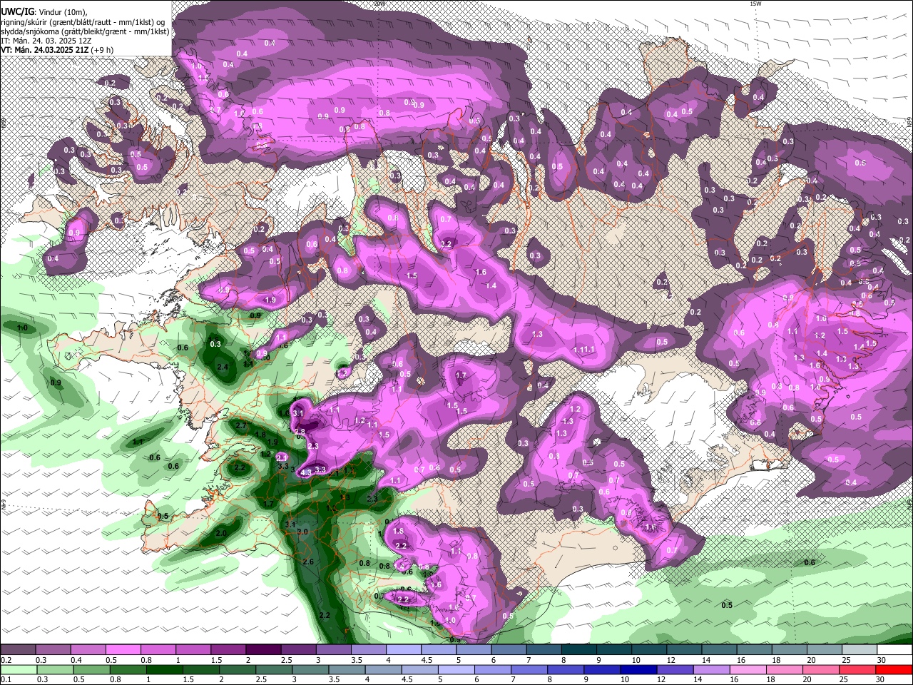Viewport: 913px width, 685px height.
Task: Click the red-pink 25 rain legend swatch
Action: point(858,669)
